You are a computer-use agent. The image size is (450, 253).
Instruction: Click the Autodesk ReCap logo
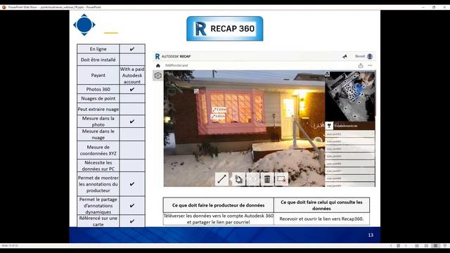(x=173, y=56)
